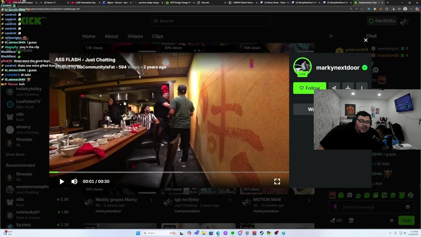The width and height of the screenshot is (421, 237).
Task: Click the Get KICKs button
Action: click(x=382, y=21)
